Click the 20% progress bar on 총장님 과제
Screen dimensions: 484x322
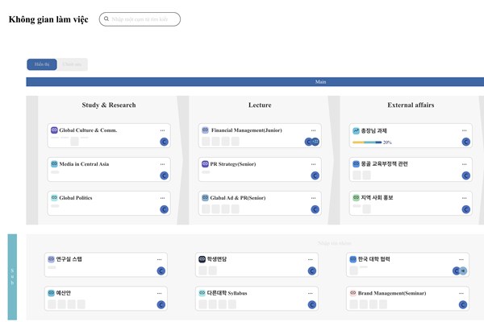(x=367, y=142)
